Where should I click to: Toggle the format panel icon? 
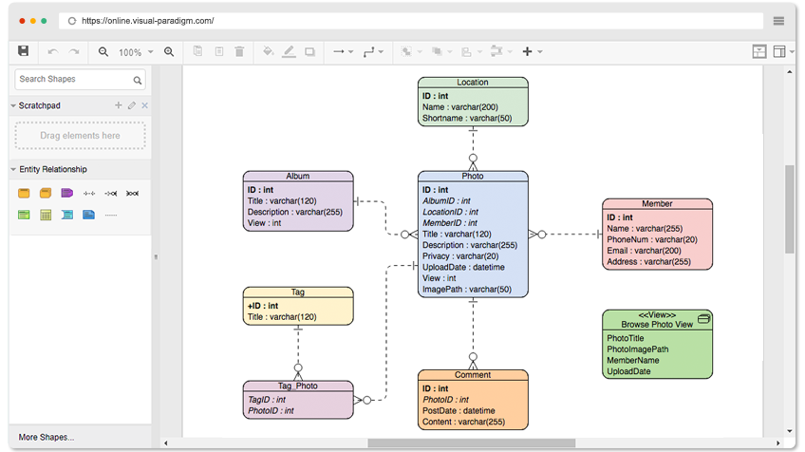point(779,51)
